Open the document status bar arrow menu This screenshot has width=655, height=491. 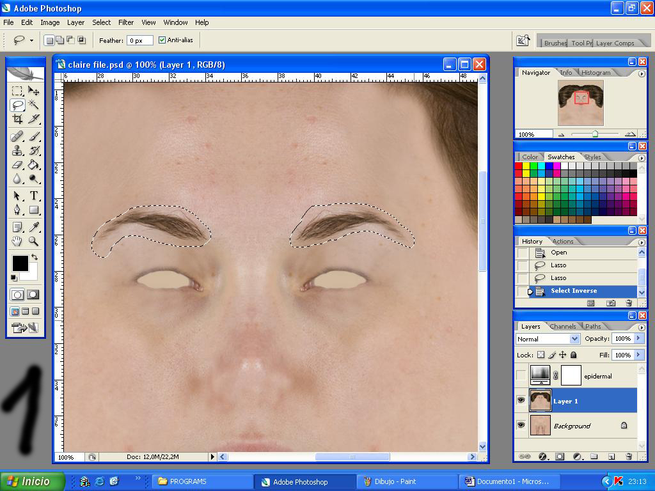tap(212, 456)
